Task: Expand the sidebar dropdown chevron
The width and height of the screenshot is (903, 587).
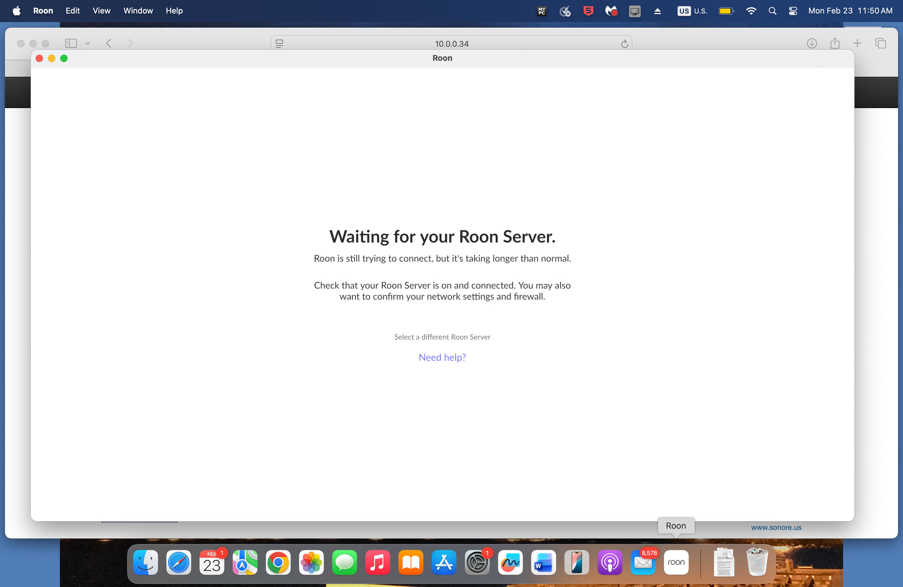Action: 87,43
